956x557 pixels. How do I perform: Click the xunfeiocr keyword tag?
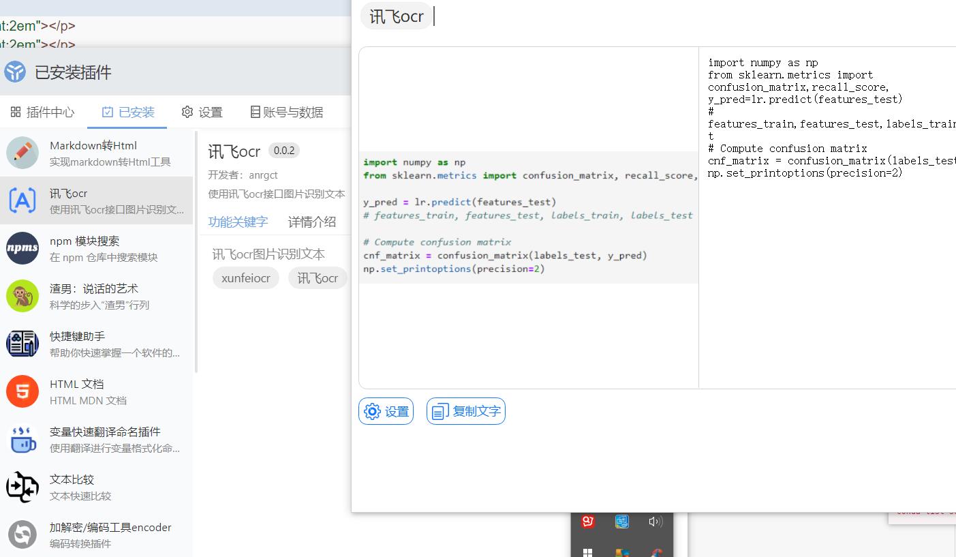point(246,278)
